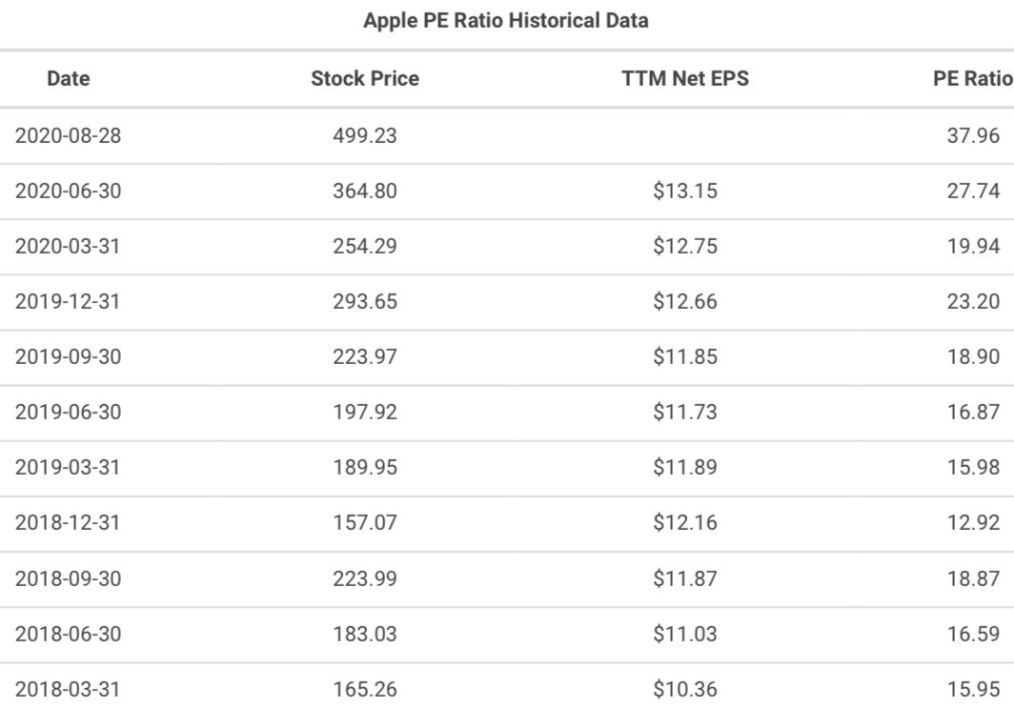Click the 499.23 stock price cell
Viewport: 1014px width, 709px height.
[x=365, y=136]
